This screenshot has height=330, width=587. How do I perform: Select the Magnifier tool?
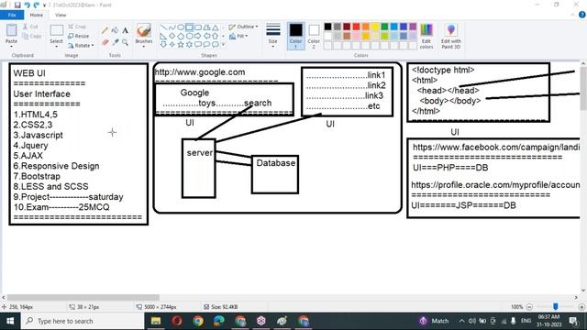[x=125, y=43]
